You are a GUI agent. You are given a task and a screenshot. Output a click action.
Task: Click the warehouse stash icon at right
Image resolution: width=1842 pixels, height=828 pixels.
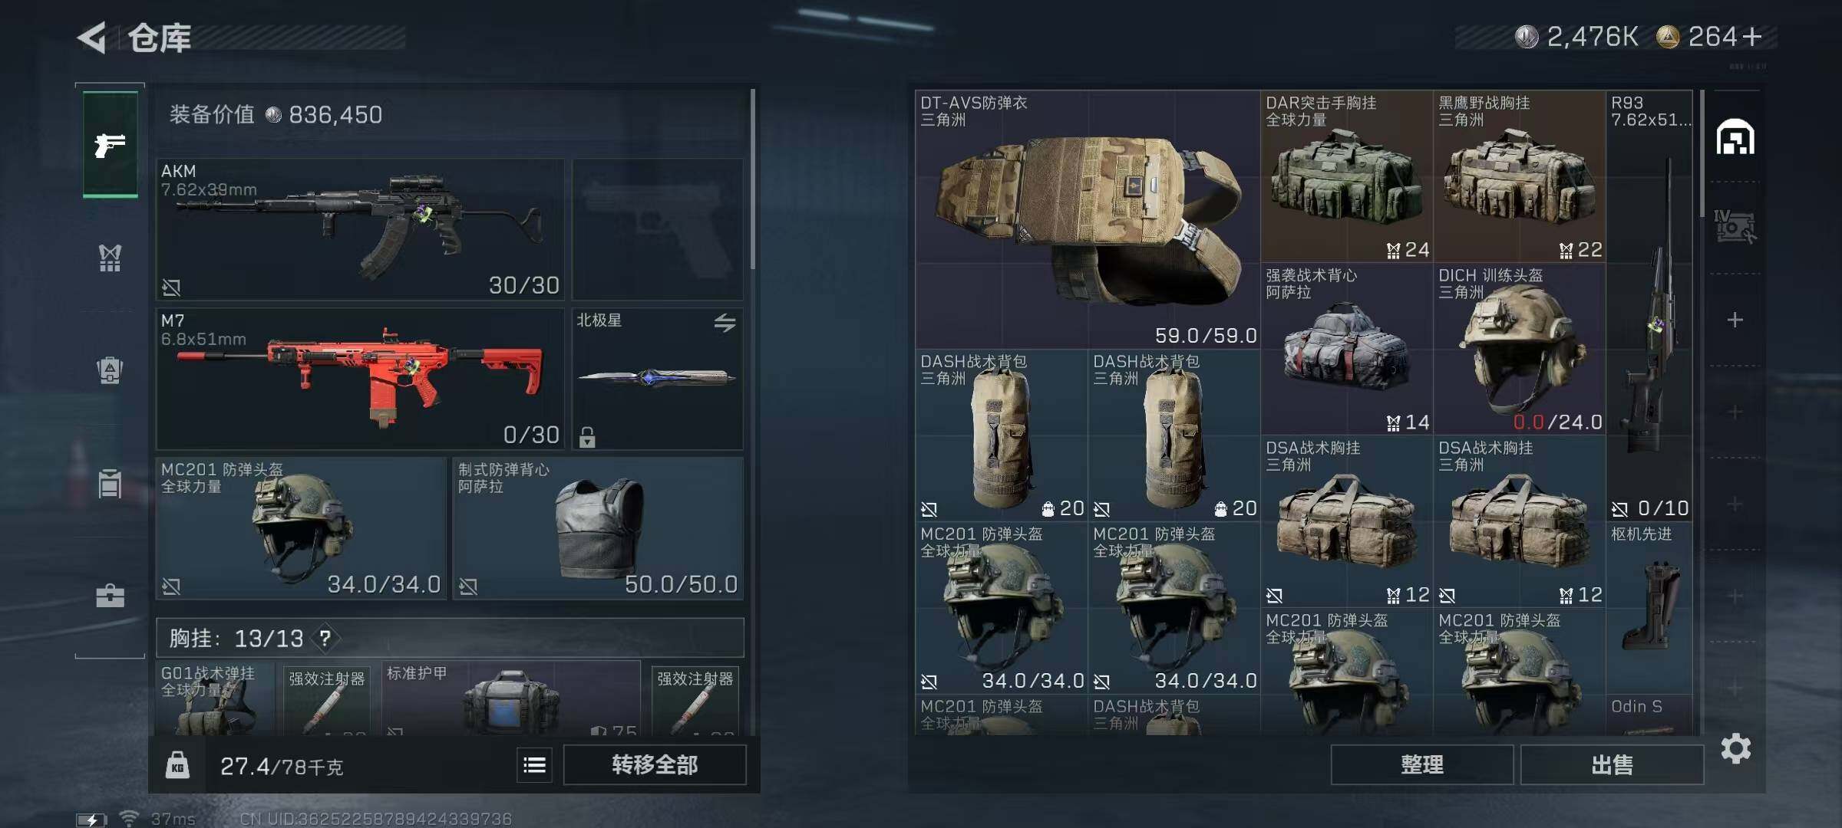pos(1735,136)
